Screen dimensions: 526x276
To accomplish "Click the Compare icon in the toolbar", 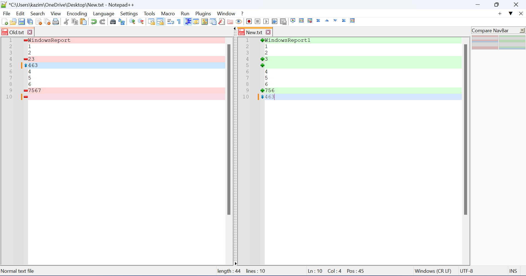I will 301,20.
